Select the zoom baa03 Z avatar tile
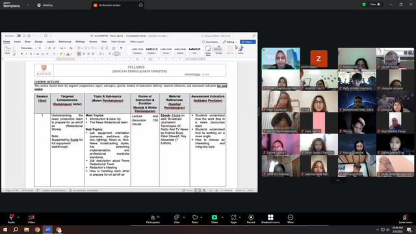Viewport: 416px width, 234px height. [318, 58]
